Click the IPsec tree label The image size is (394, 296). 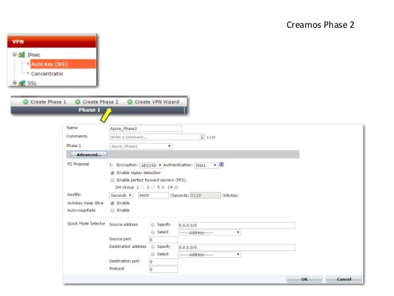click(34, 55)
